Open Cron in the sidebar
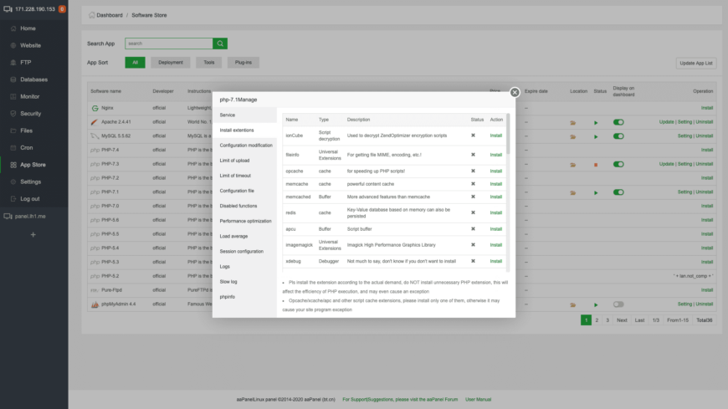Screen dimensions: 728x409 [27, 147]
